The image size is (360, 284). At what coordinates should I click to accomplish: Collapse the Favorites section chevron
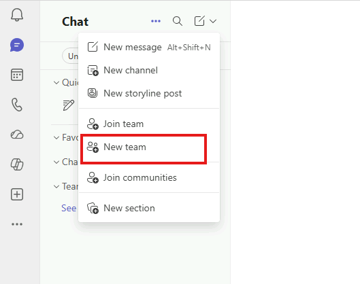pyautogui.click(x=56, y=138)
